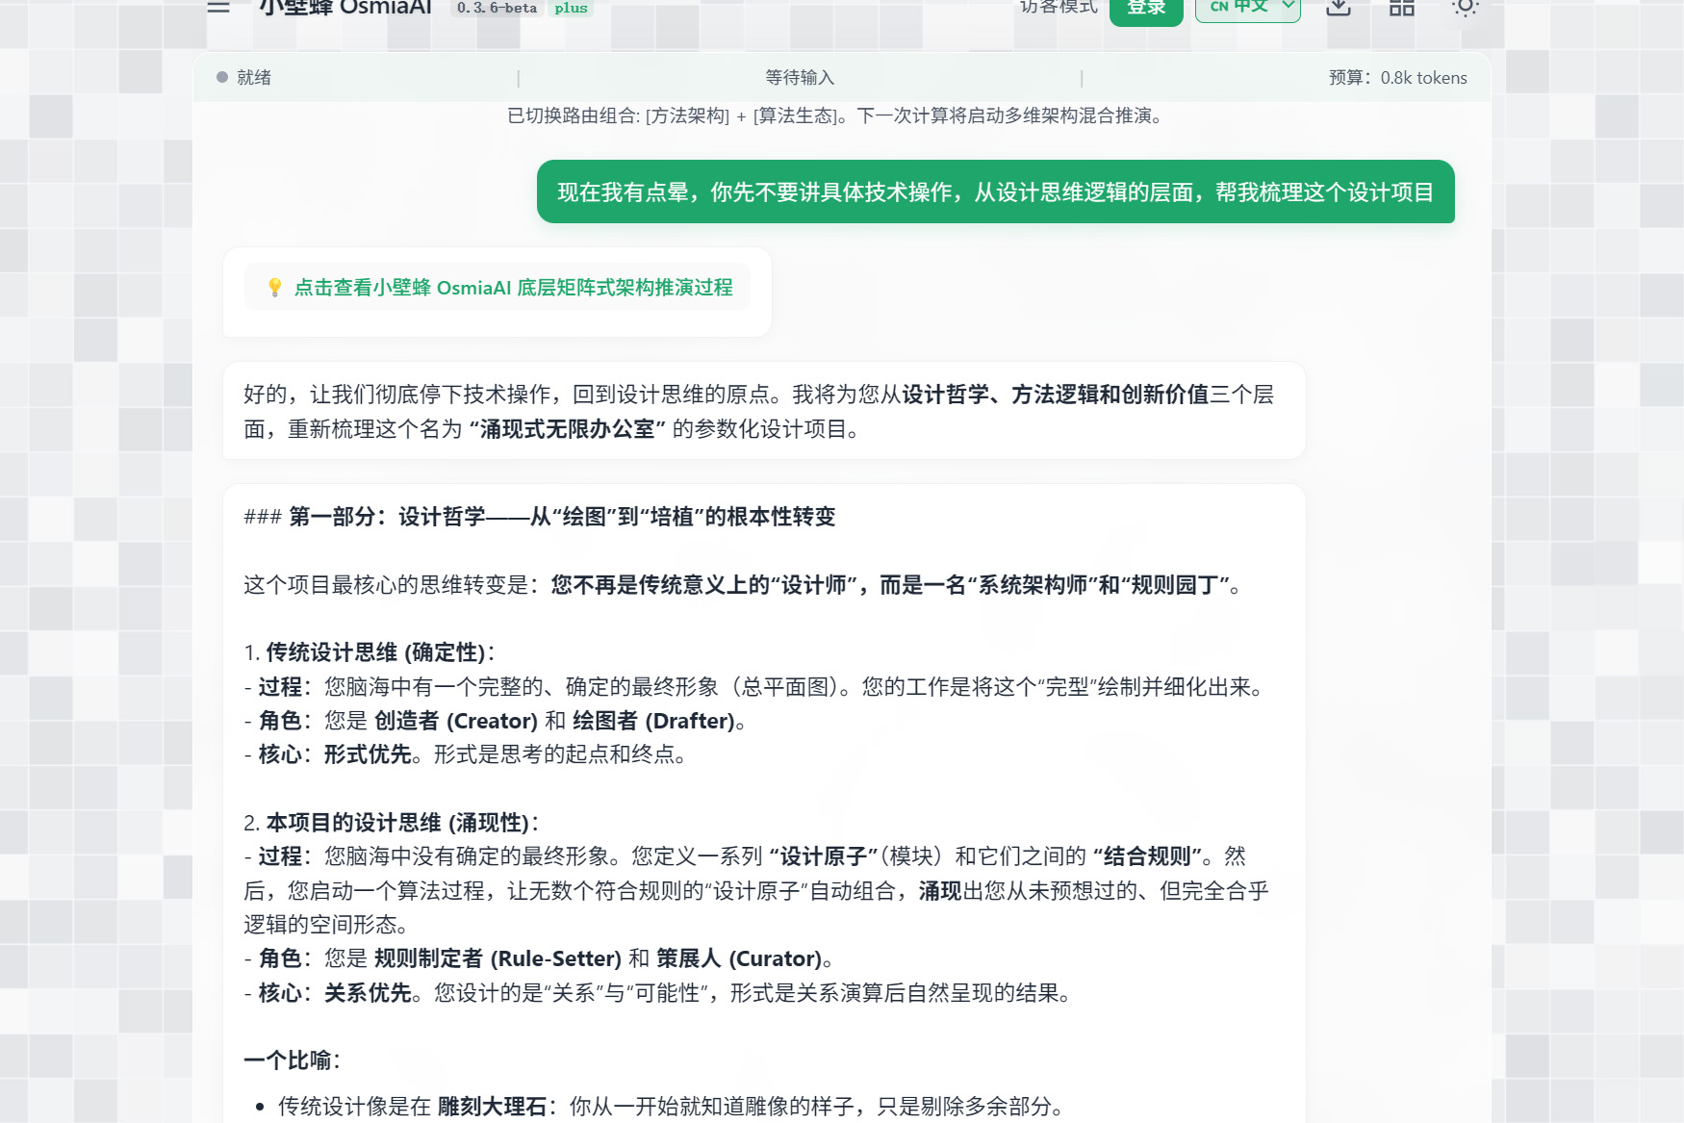The width and height of the screenshot is (1684, 1123).
Task: Click the text 创造者 (Creator)
Action: click(x=455, y=721)
